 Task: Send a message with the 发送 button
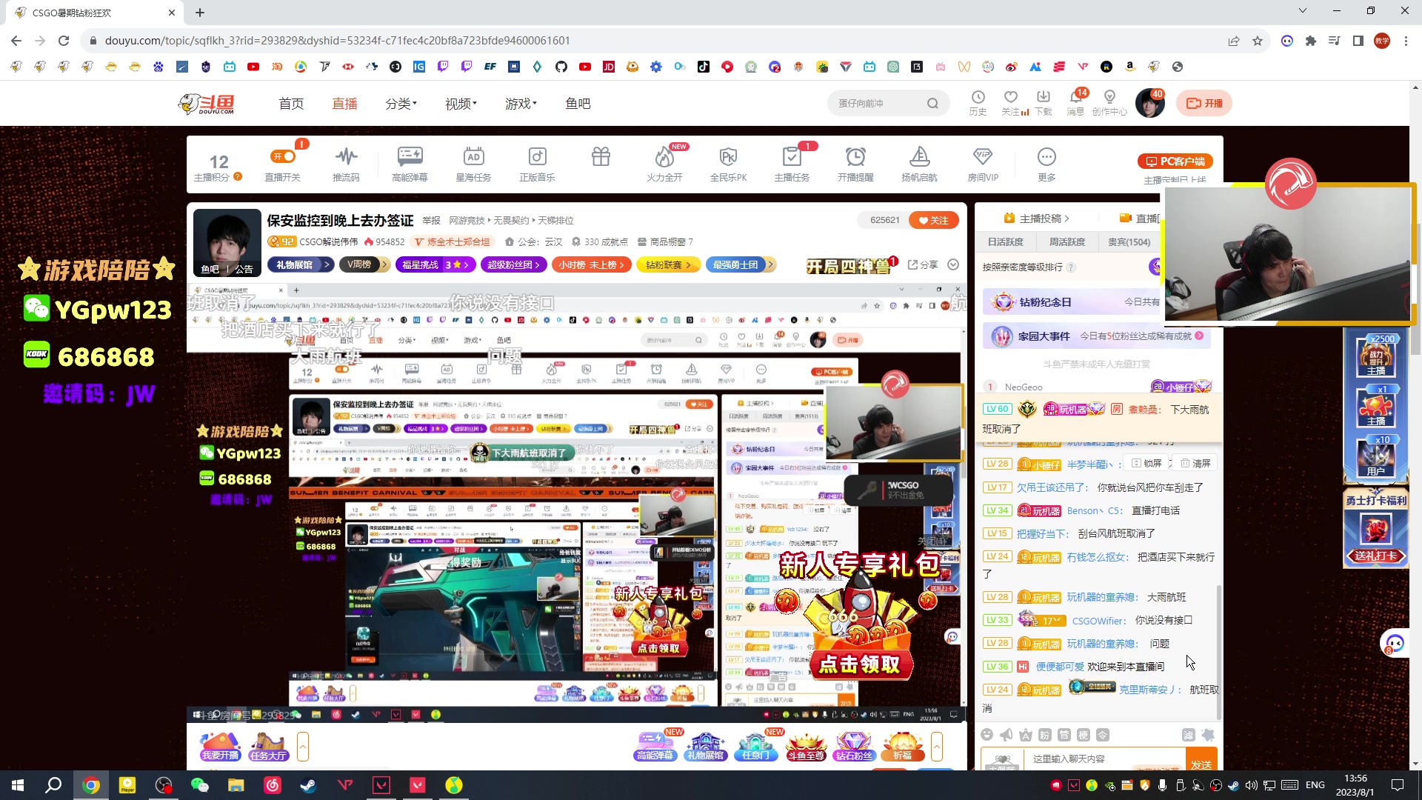click(1201, 760)
